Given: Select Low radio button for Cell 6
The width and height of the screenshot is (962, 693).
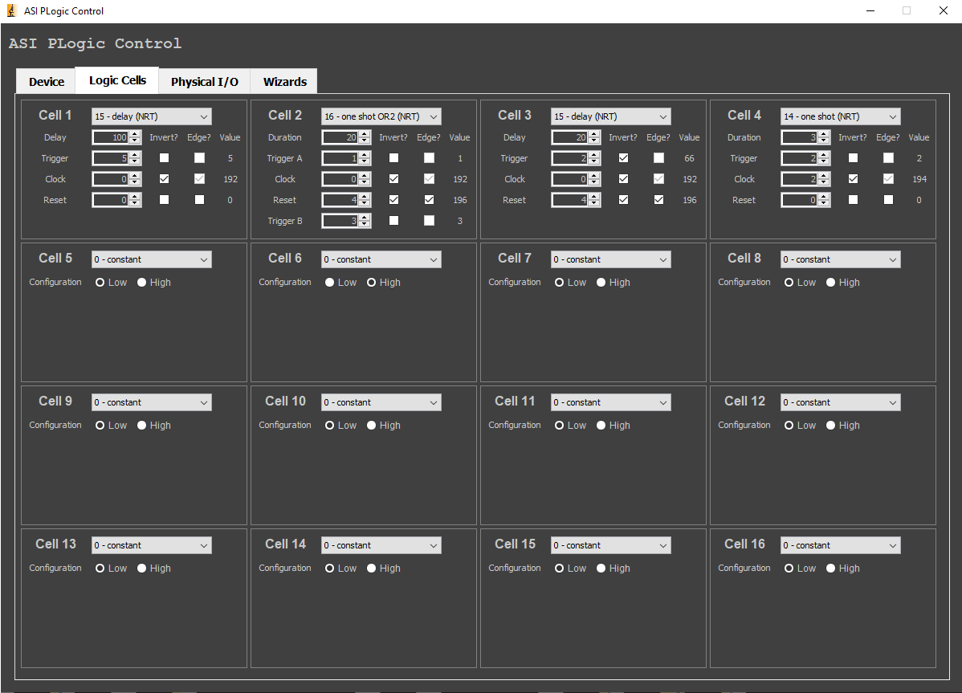Looking at the screenshot, I should 330,283.
